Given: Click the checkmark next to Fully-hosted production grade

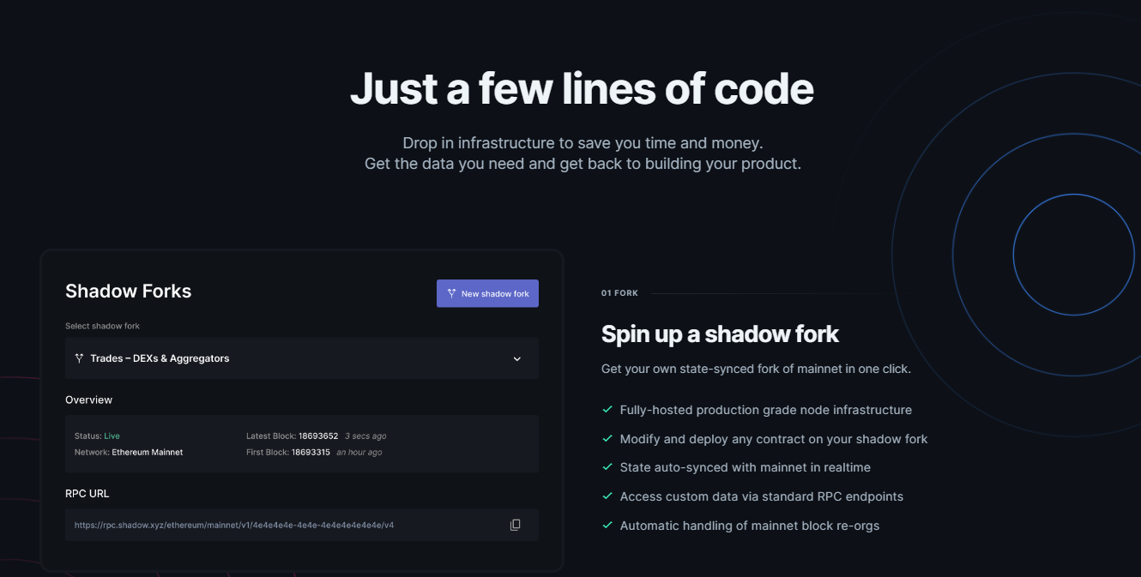Looking at the screenshot, I should (607, 410).
